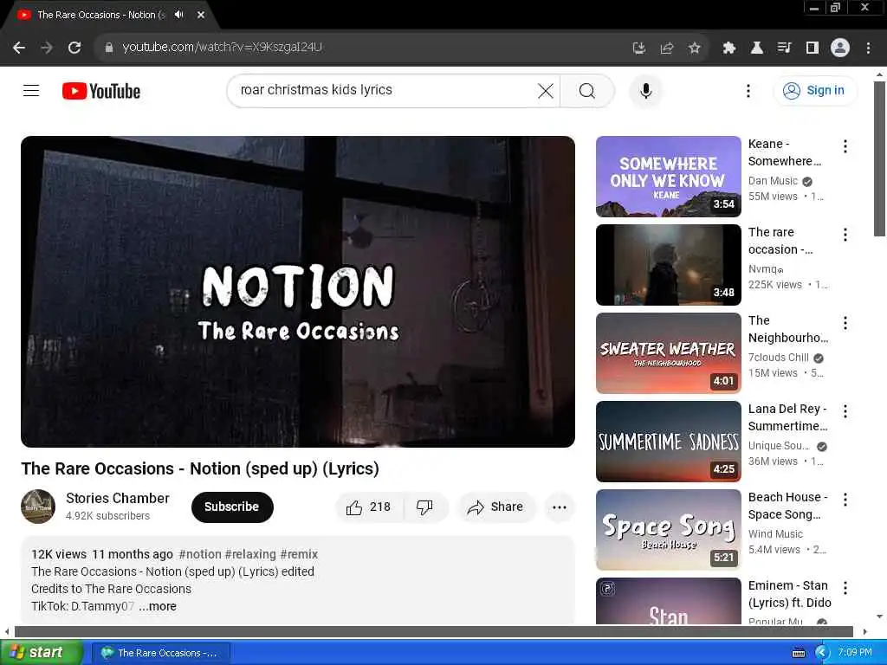Open the YouTube guide hamburger menu

(x=31, y=90)
